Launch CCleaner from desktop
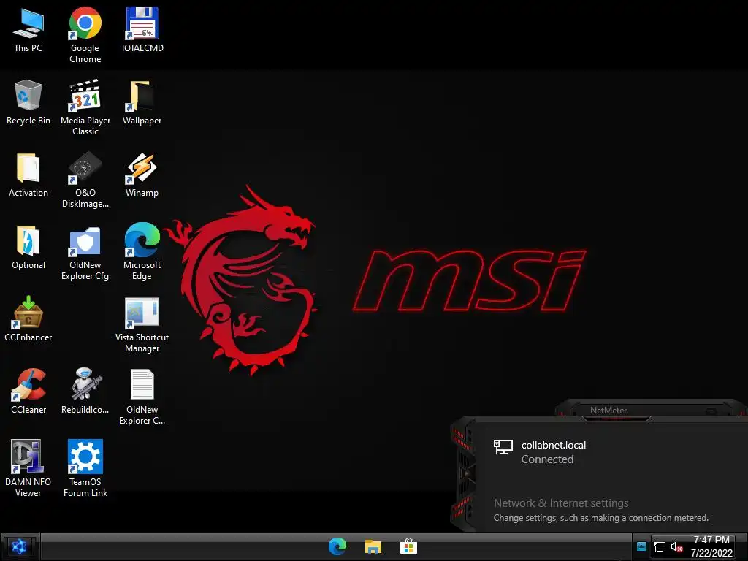The width and height of the screenshot is (748, 561). tap(28, 392)
